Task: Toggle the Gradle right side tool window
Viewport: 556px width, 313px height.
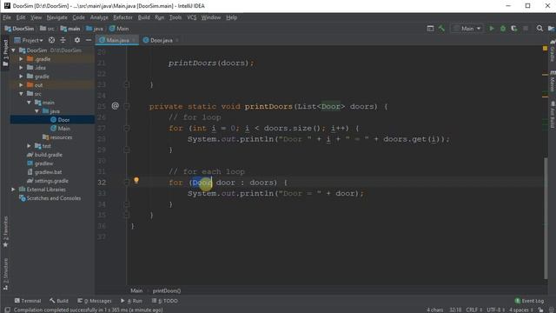Action: click(553, 50)
